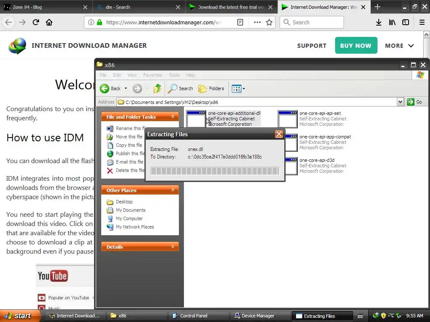Click E-mail this file task
Viewport: 430px width, 322px height.
125,162
